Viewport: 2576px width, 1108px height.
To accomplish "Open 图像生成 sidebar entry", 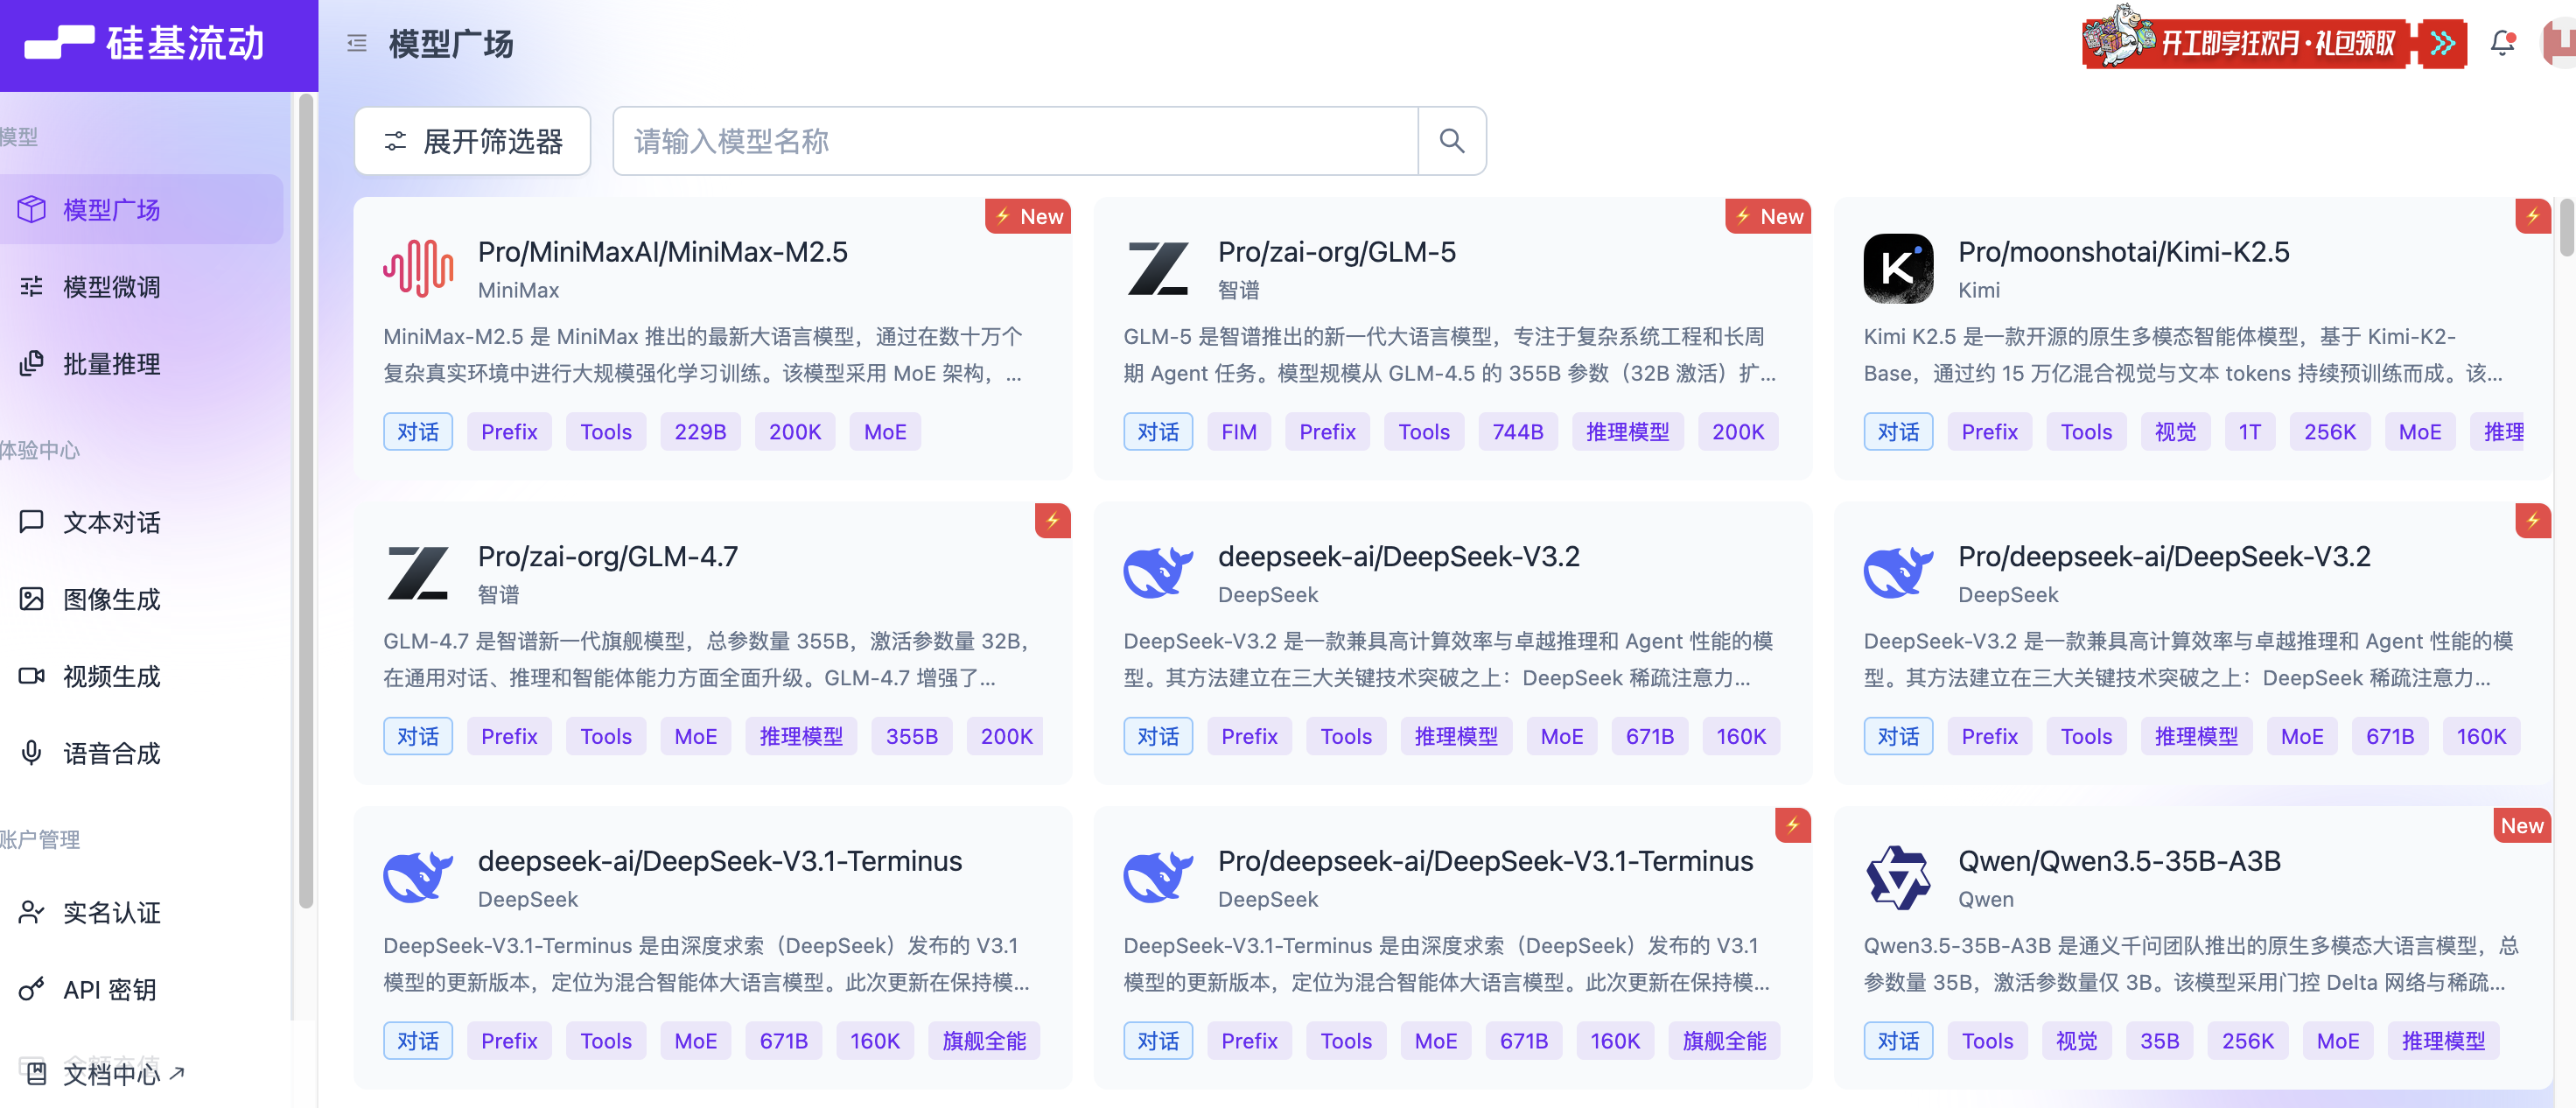I will [x=111, y=599].
